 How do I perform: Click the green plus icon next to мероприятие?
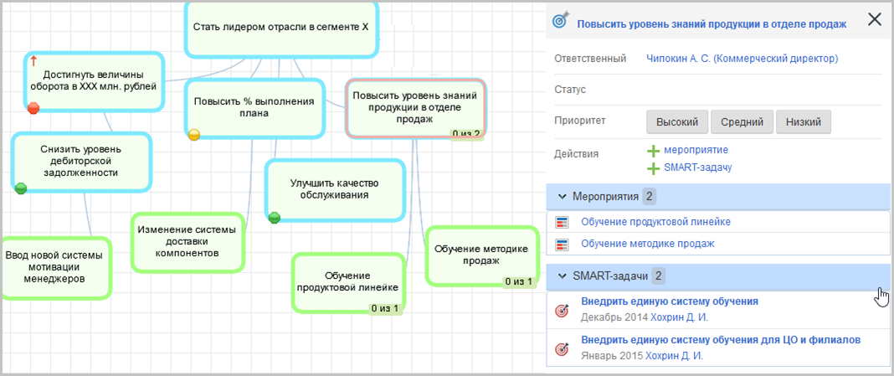click(x=654, y=152)
